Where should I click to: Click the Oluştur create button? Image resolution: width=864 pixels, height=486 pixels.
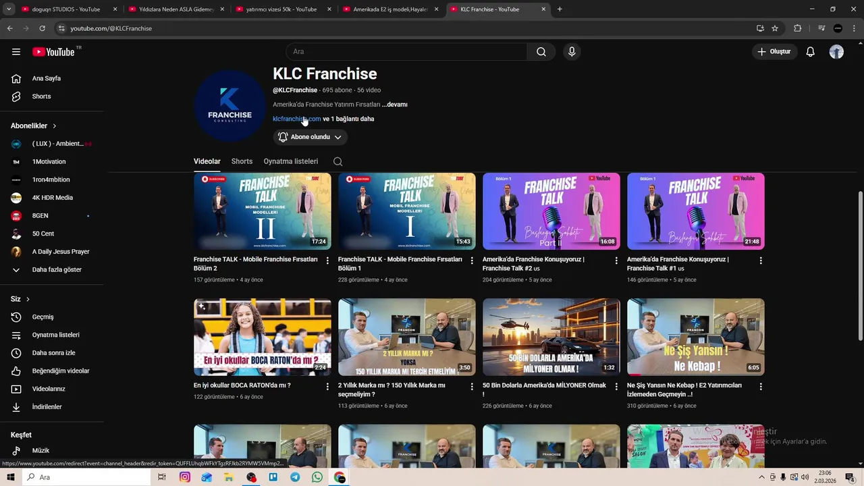pyautogui.click(x=774, y=52)
